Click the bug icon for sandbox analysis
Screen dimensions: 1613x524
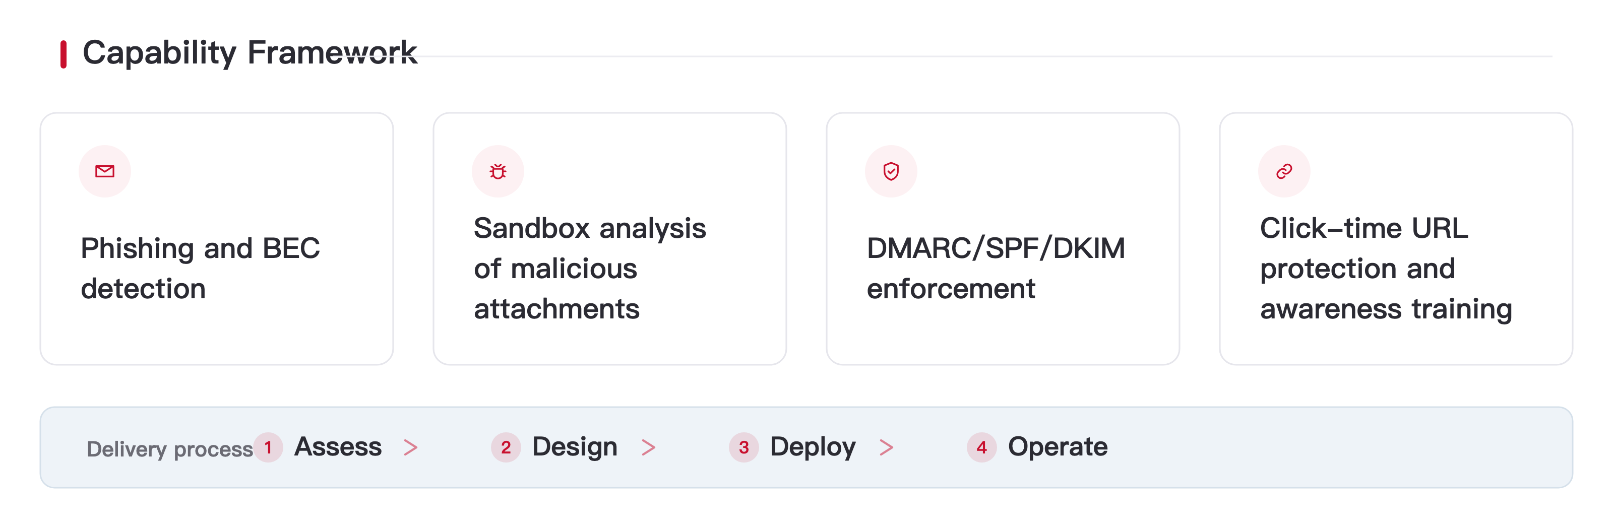coord(498,171)
